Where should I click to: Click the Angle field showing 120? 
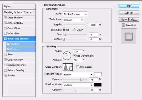(78, 52)
